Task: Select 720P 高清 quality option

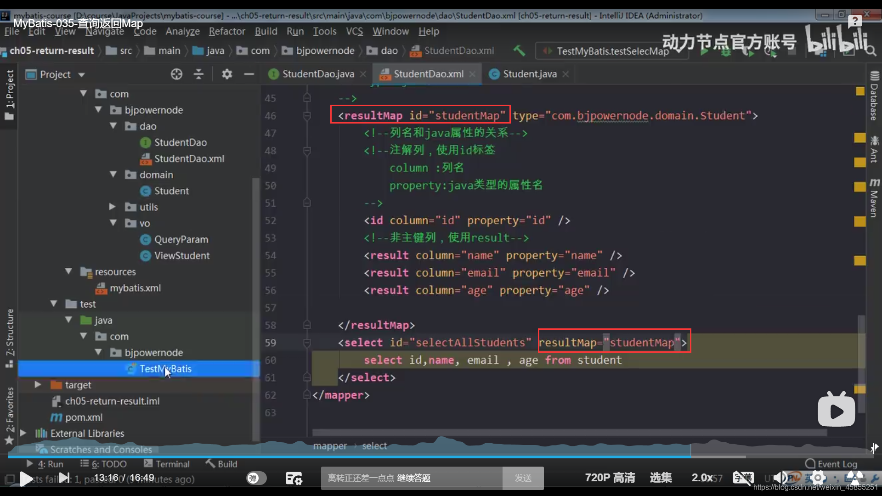Action: [x=610, y=478]
